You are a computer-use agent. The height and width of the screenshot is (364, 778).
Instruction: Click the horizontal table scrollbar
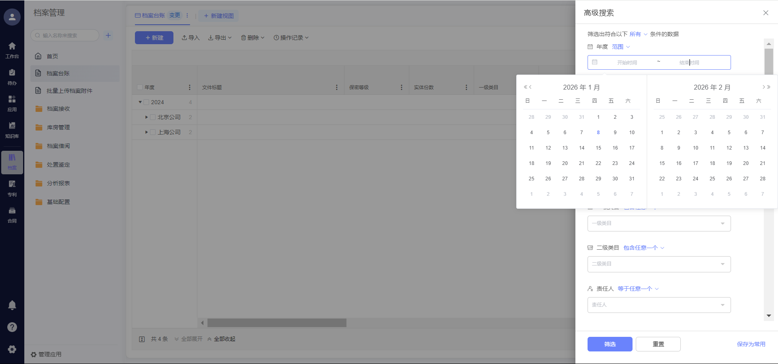click(277, 323)
